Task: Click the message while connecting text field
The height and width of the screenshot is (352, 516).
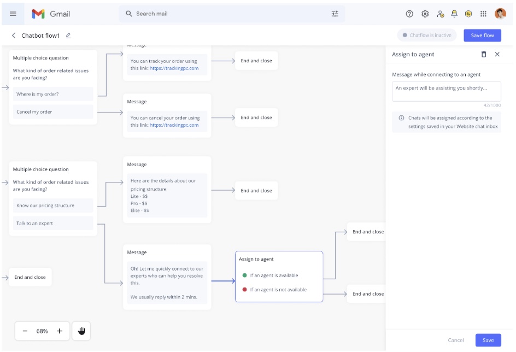Action: pos(446,91)
